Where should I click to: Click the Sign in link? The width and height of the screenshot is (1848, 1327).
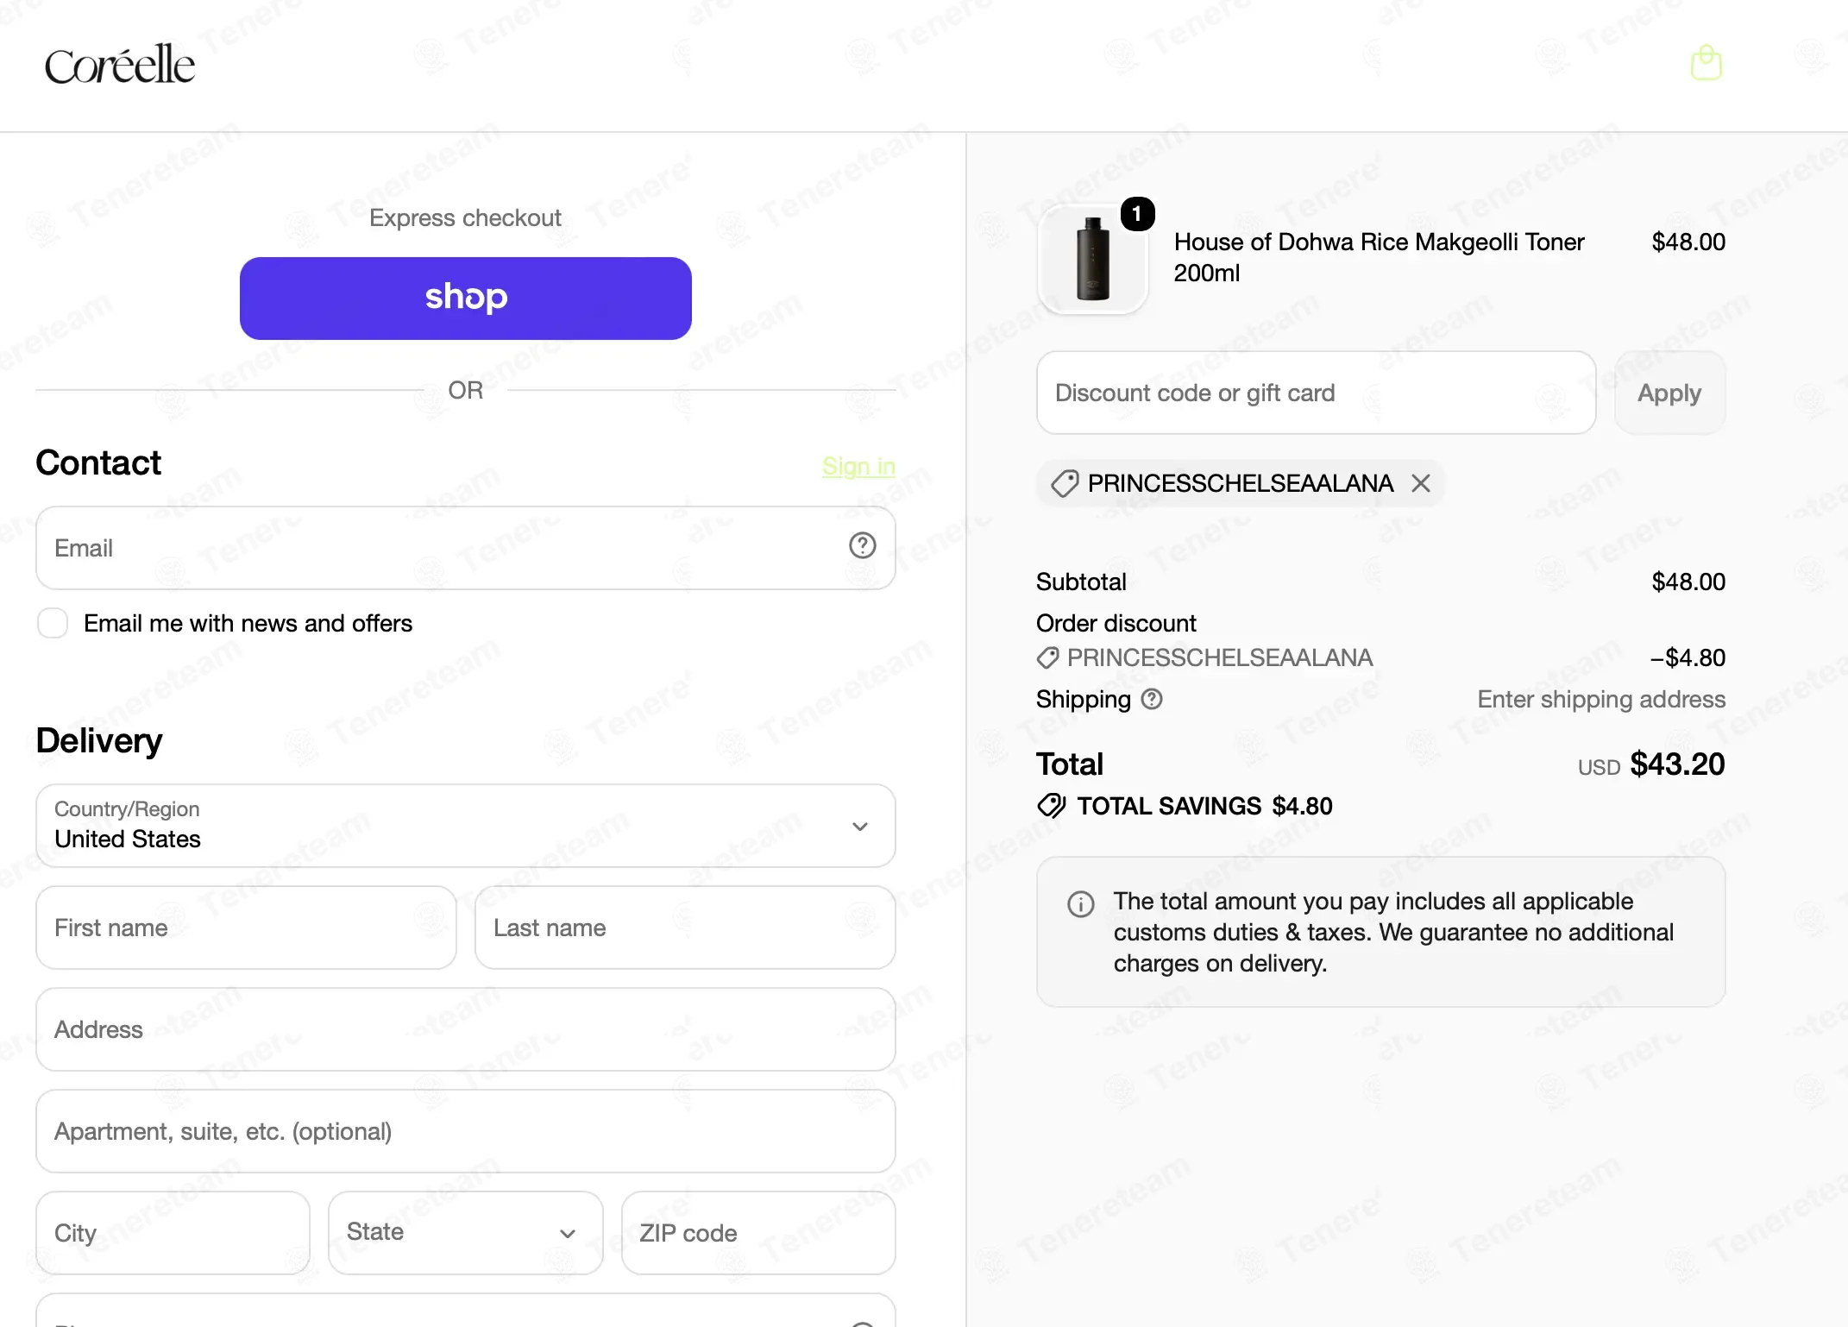[x=858, y=466]
